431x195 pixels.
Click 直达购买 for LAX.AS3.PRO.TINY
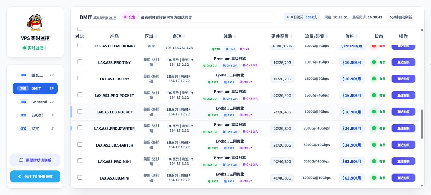[403, 62]
